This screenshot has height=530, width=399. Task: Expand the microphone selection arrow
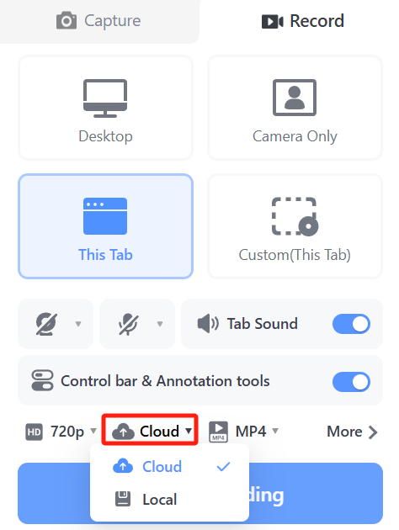[160, 324]
